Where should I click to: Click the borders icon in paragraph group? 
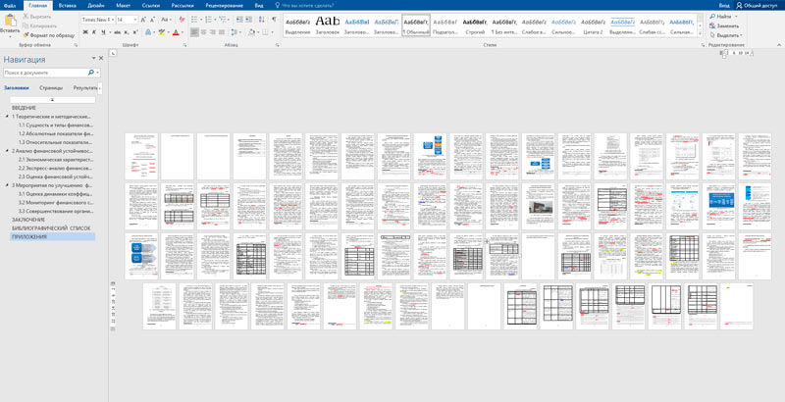click(x=267, y=32)
